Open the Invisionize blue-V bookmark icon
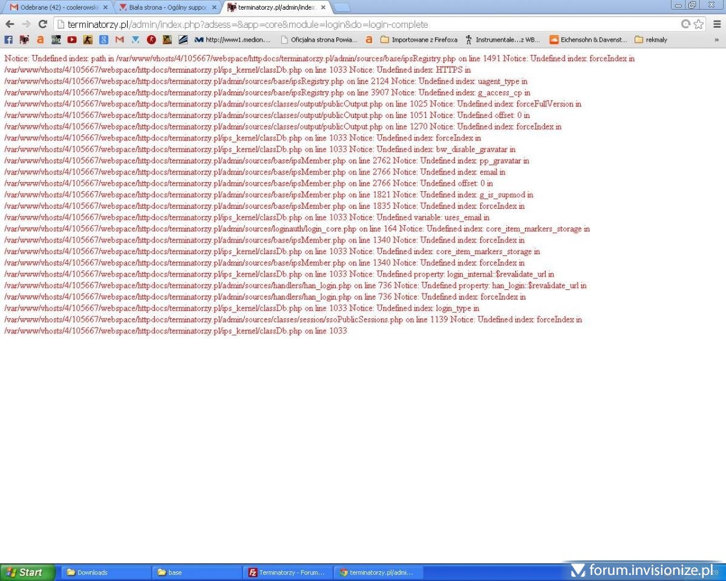This screenshot has height=581, width=726. coord(136,39)
